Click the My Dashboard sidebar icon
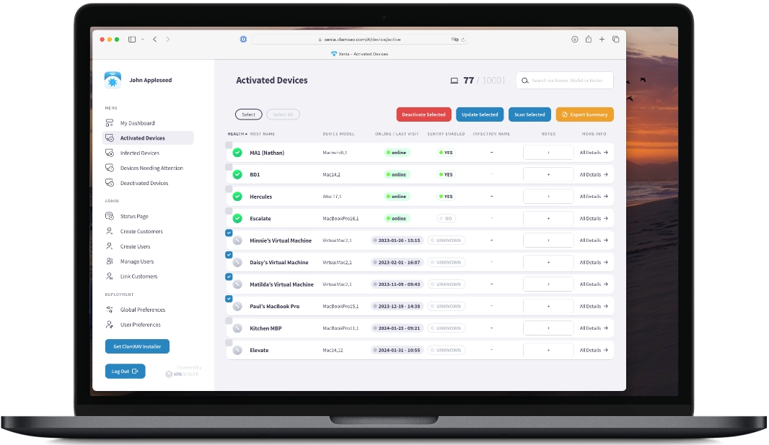This screenshot has width=769, height=445. pos(110,123)
